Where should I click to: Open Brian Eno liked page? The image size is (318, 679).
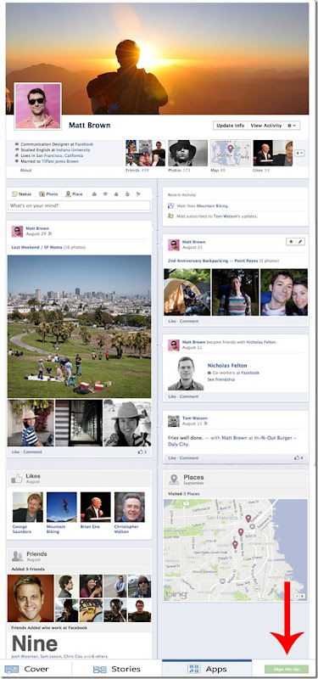click(96, 511)
